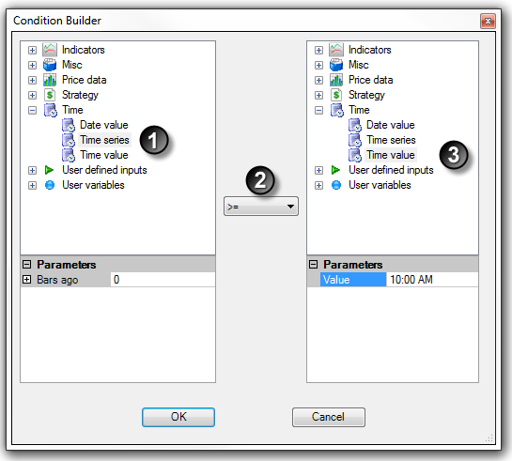Click Cancel button

329,417
